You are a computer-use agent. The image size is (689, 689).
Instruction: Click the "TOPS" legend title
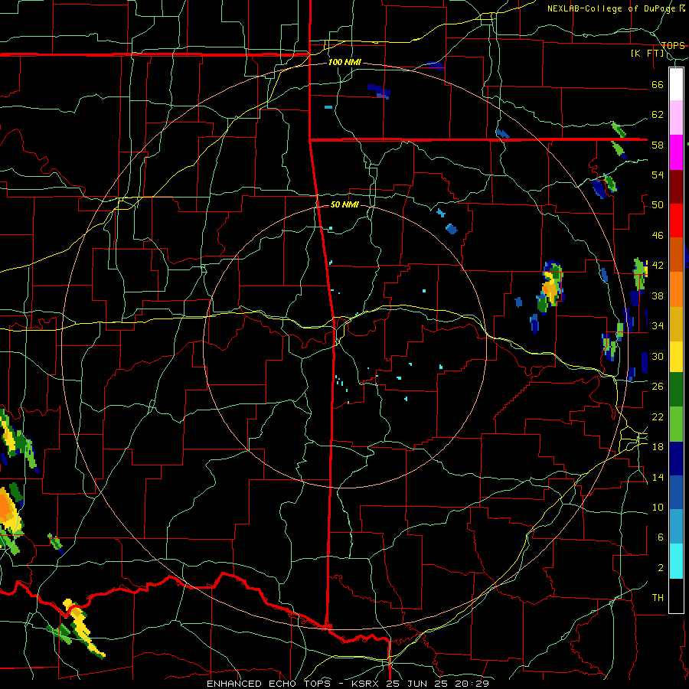673,45
